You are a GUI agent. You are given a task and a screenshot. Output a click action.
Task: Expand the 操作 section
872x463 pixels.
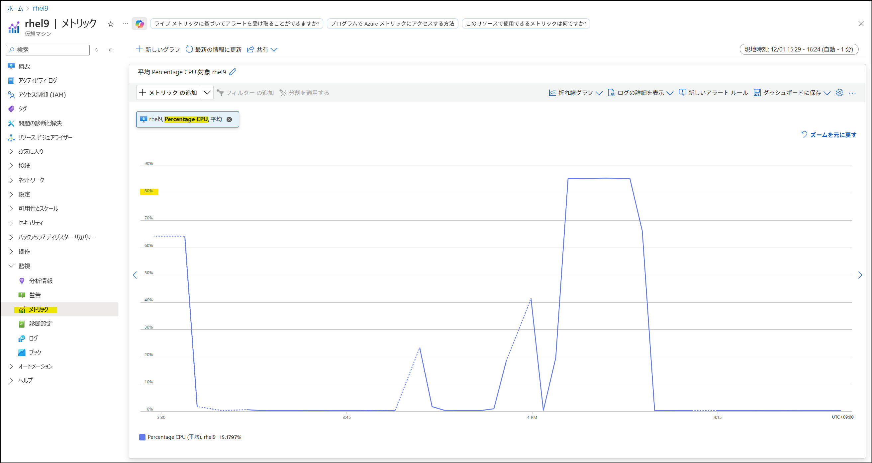pos(11,252)
